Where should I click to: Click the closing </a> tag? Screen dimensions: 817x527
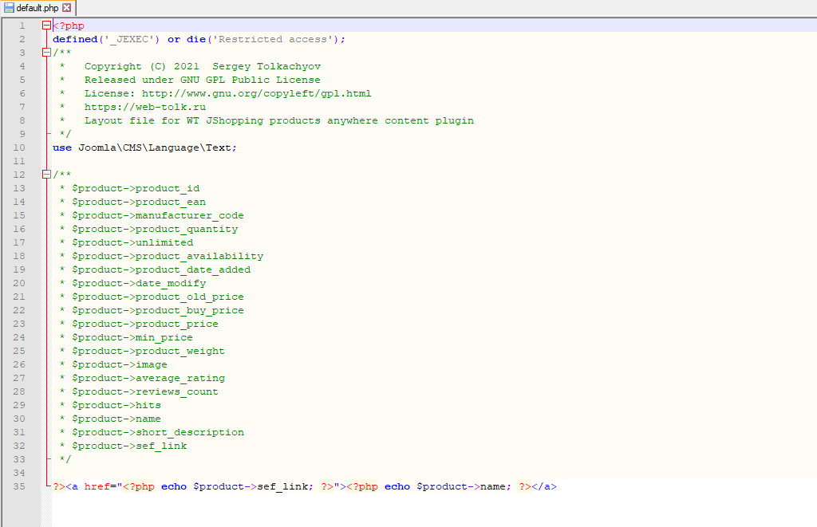544,486
